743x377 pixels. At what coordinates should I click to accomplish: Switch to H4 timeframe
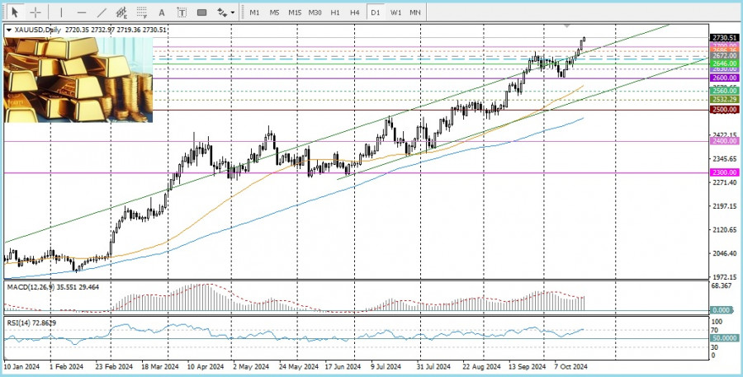pyautogui.click(x=354, y=13)
